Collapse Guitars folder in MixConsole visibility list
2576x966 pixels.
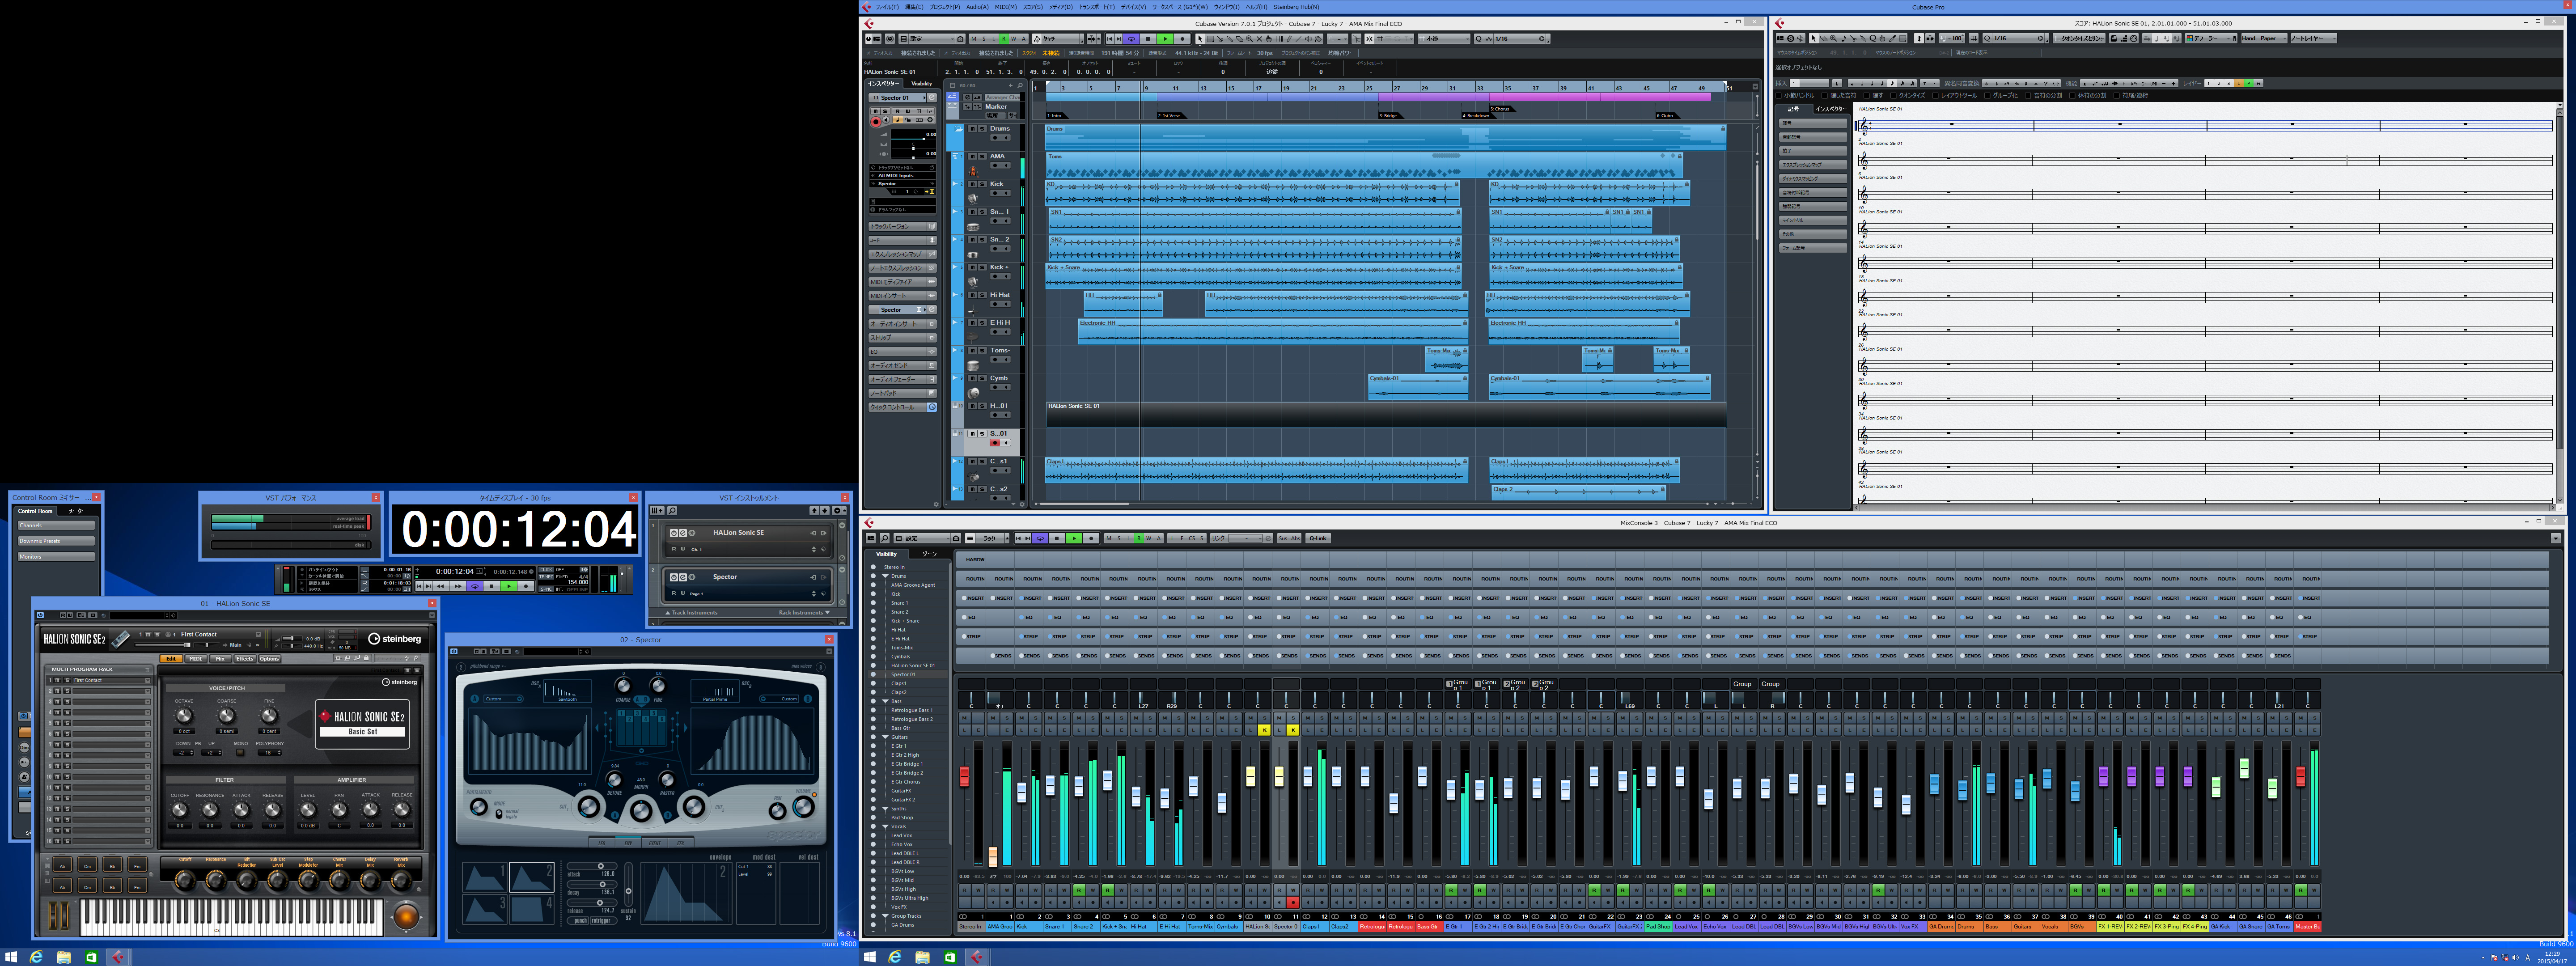click(885, 737)
